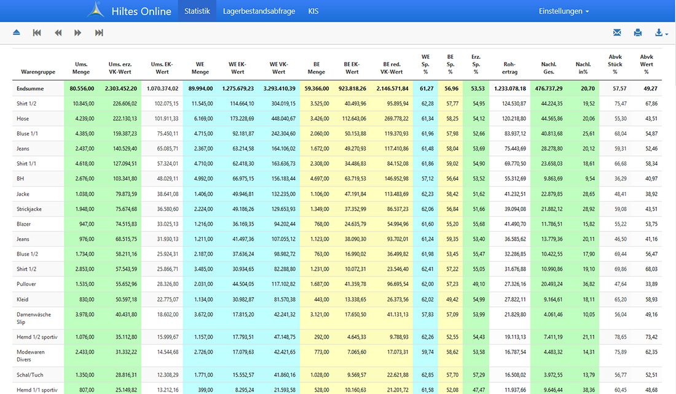Click the Damenwäsche Slip row label
Image resolution: width=676 pixels, height=394 pixels.
[34, 318]
